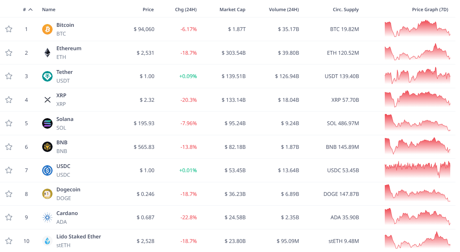Sort the table by Market Cap
Viewport: 460px width, 252px height.
[232, 9]
